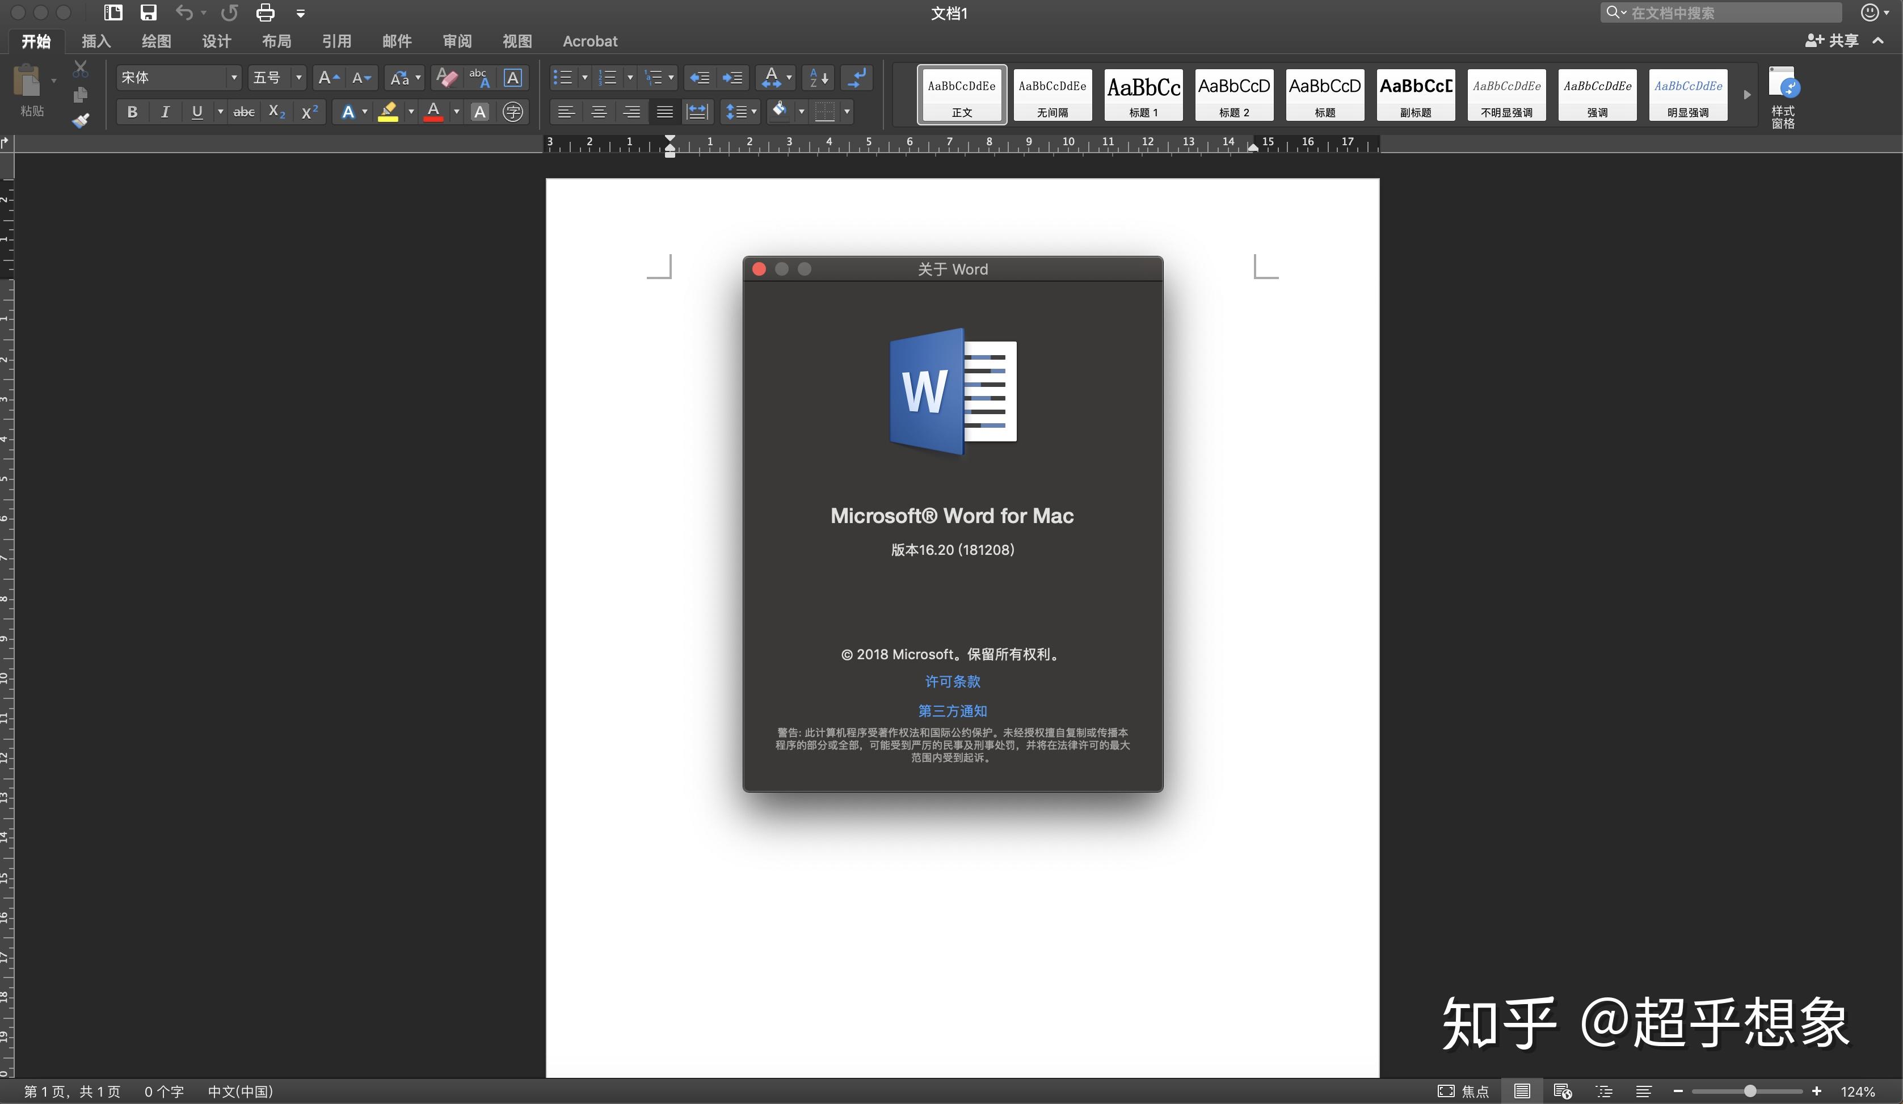Click the Undo arrow icon

coord(183,12)
